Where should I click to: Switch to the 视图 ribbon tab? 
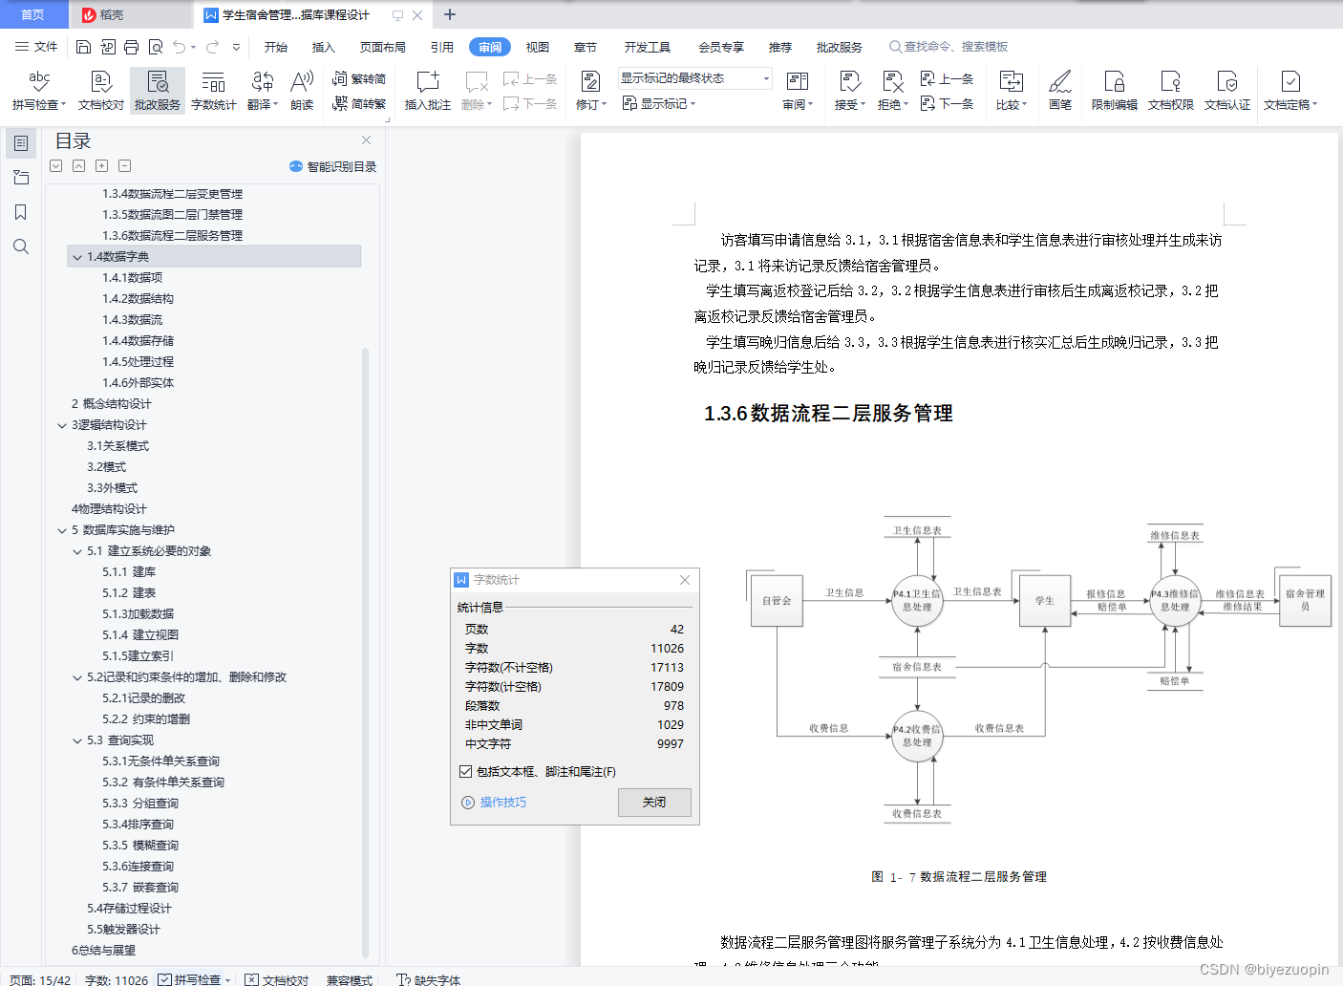(537, 46)
